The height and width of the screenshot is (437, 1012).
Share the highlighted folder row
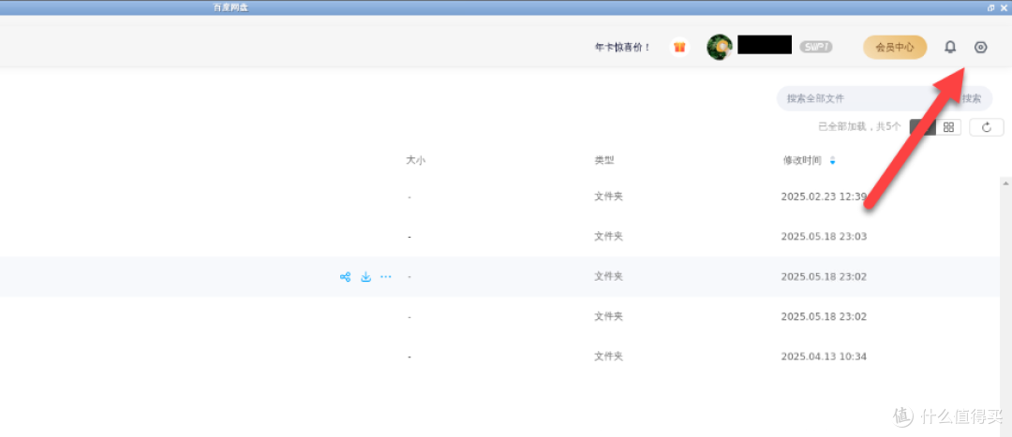[345, 277]
